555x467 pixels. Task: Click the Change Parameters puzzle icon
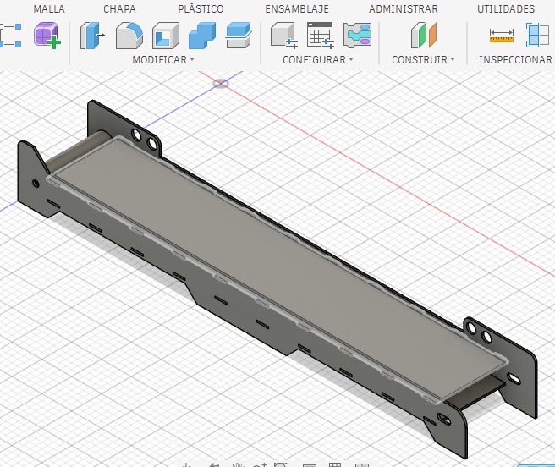pyautogui.click(x=357, y=35)
